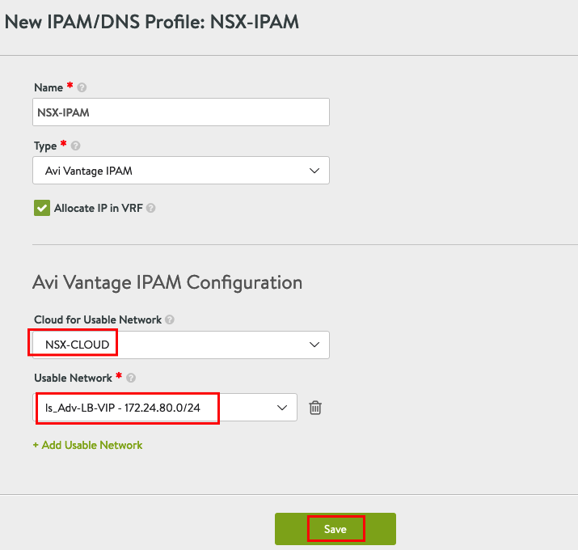Save the new IPAM/DNS profile
The image size is (578, 550).
(335, 529)
